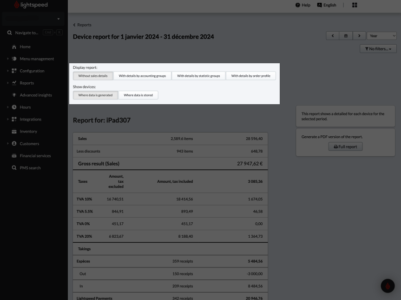Open PMS search in the sidebar
Viewport: 401px width, 300px height.
click(x=30, y=167)
